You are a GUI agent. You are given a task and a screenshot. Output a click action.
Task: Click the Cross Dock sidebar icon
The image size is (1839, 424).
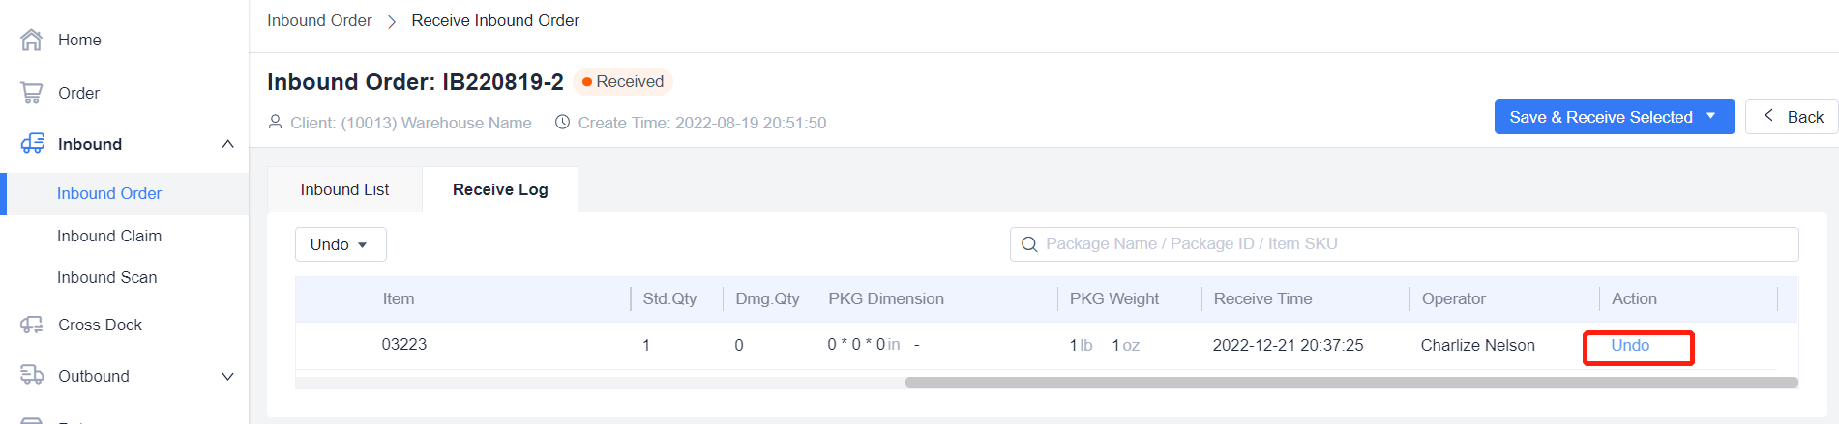click(x=32, y=325)
